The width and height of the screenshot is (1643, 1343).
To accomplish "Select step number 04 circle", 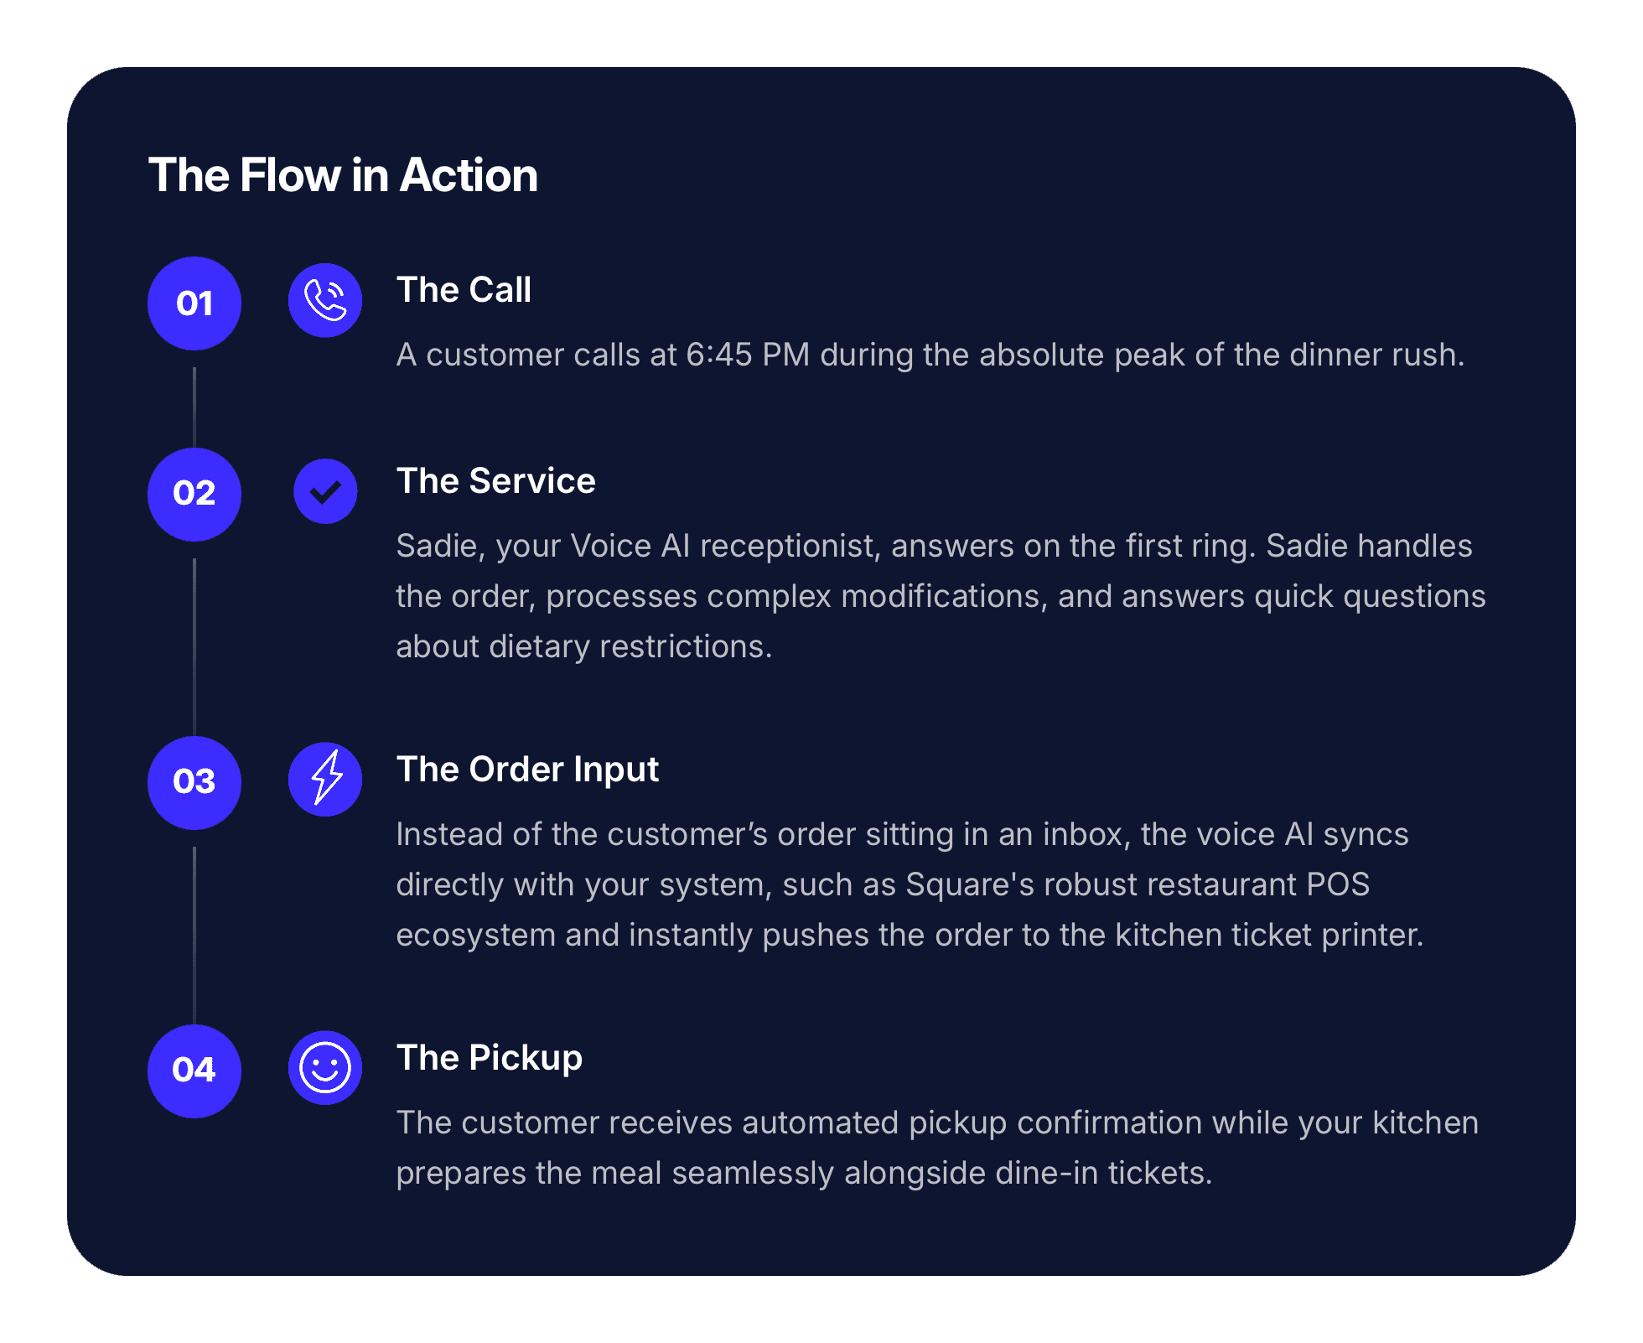I will coord(194,1071).
